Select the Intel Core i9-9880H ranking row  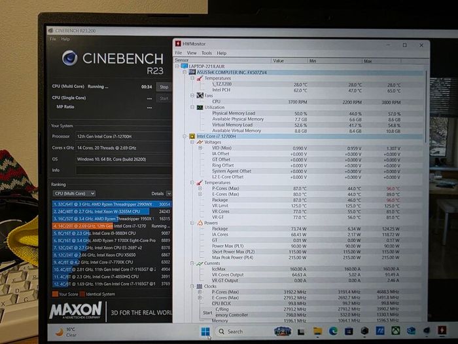tap(112, 233)
